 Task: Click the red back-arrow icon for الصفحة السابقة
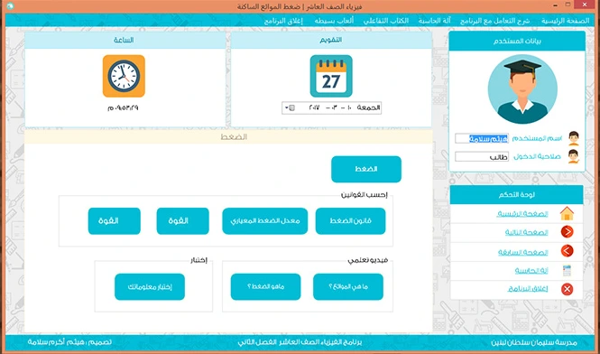coord(567,251)
